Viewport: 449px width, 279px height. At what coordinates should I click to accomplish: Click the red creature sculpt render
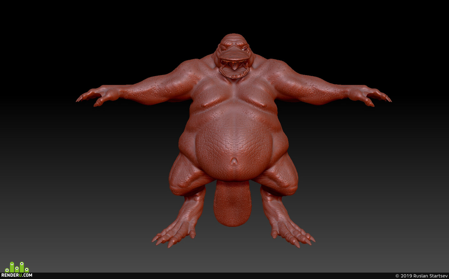click(x=233, y=140)
